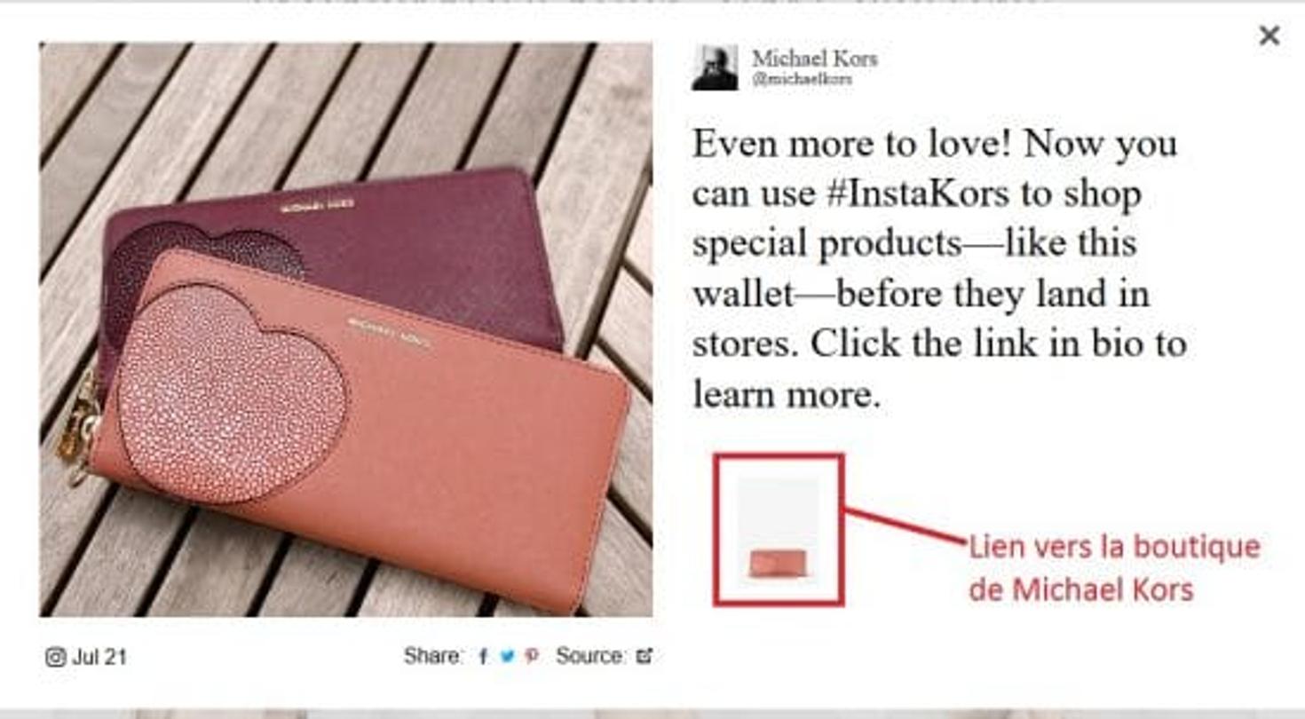The height and width of the screenshot is (719, 1305).
Task: Click the Jul 21 post date
Action: click(99, 657)
